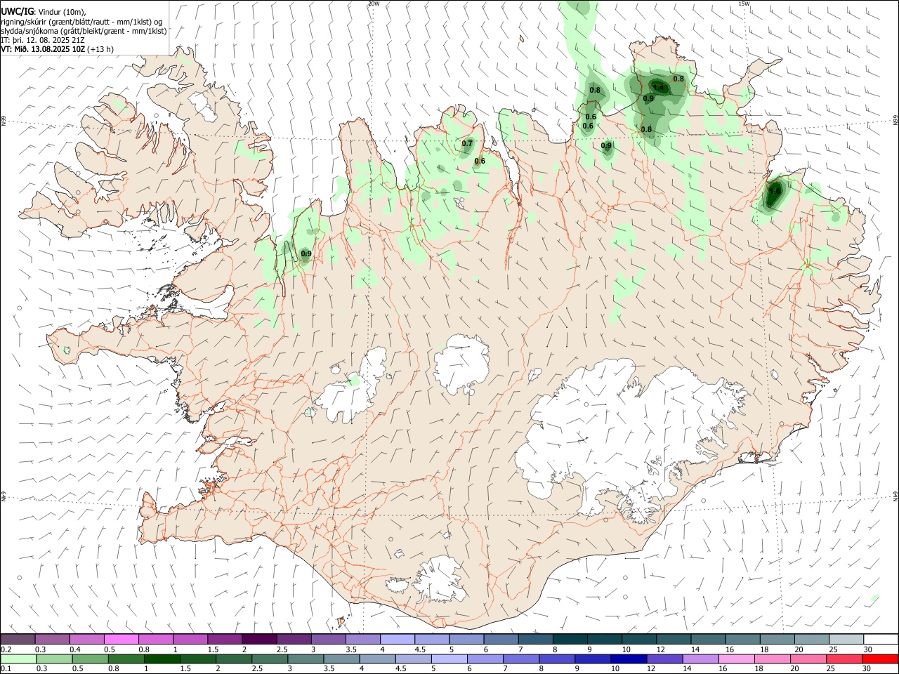
Task: Click the dark purple top-row swatch labeled 2
Action: (258, 640)
